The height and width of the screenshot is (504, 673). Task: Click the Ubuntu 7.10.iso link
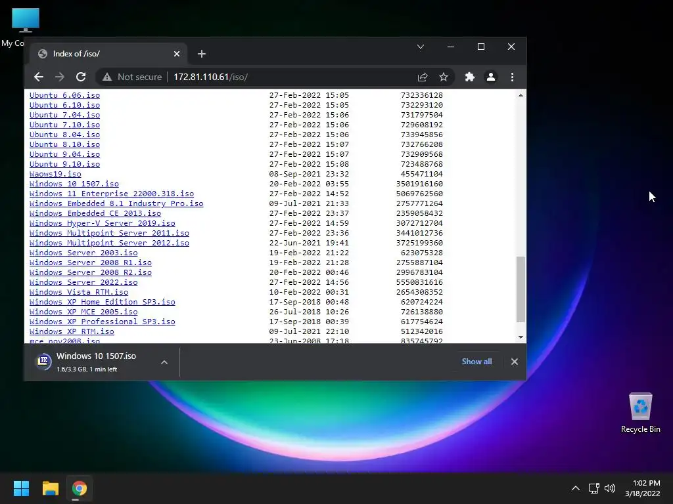[64, 125]
